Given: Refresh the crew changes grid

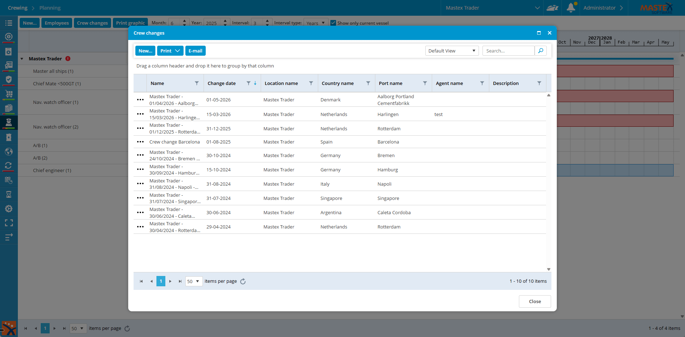Looking at the screenshot, I should (243, 281).
